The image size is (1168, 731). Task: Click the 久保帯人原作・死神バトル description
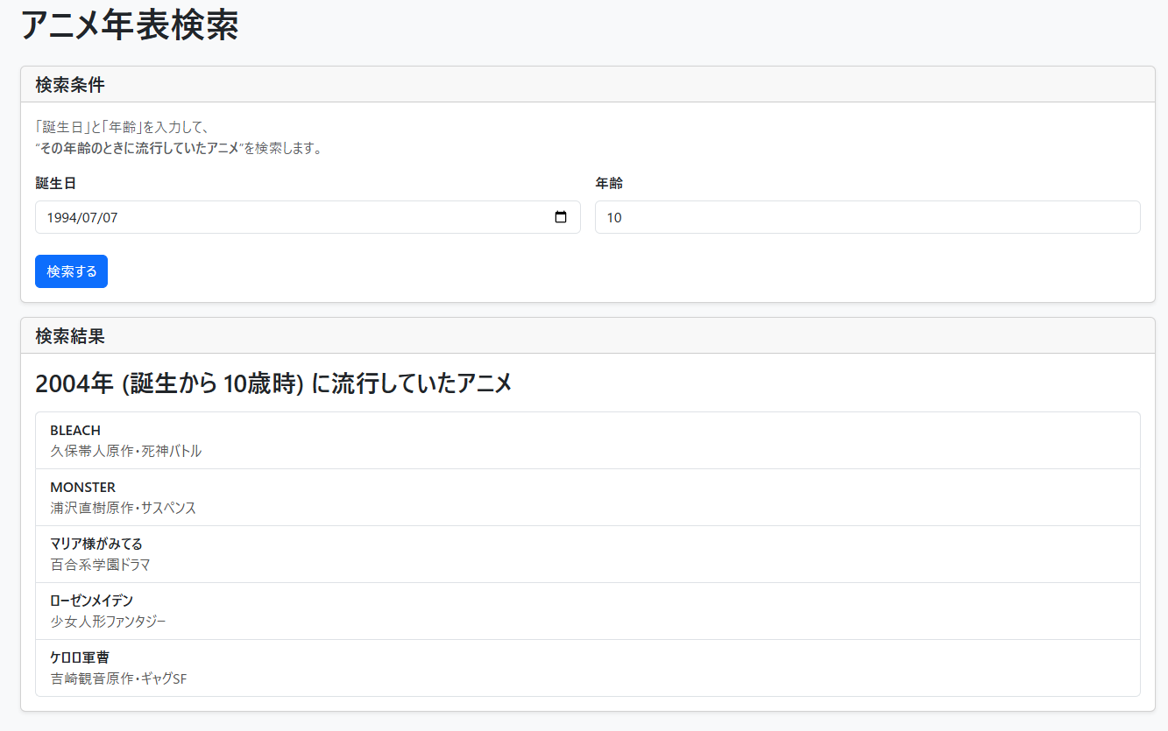(126, 451)
